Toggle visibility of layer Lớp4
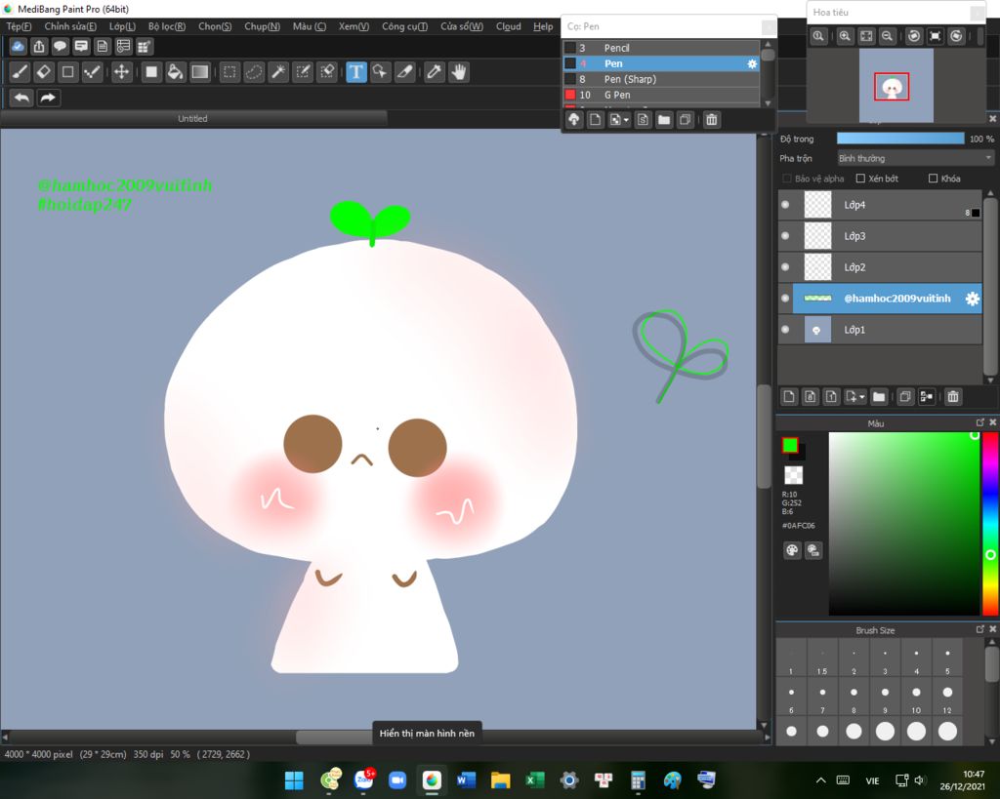The height and width of the screenshot is (799, 1000). (785, 205)
